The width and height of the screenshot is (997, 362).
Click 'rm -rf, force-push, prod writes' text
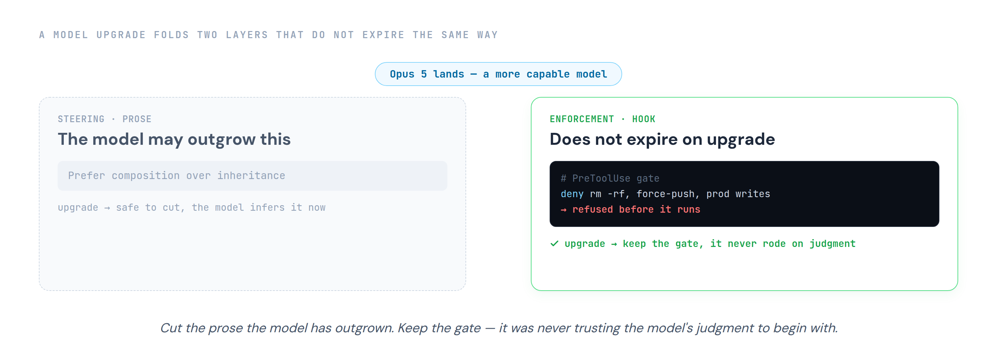click(680, 194)
